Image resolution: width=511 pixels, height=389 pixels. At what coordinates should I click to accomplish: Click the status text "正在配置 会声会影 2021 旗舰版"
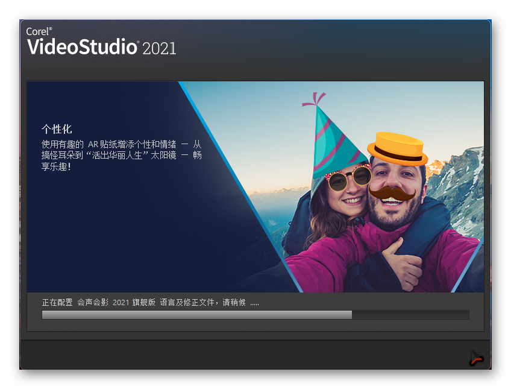pyautogui.click(x=99, y=303)
